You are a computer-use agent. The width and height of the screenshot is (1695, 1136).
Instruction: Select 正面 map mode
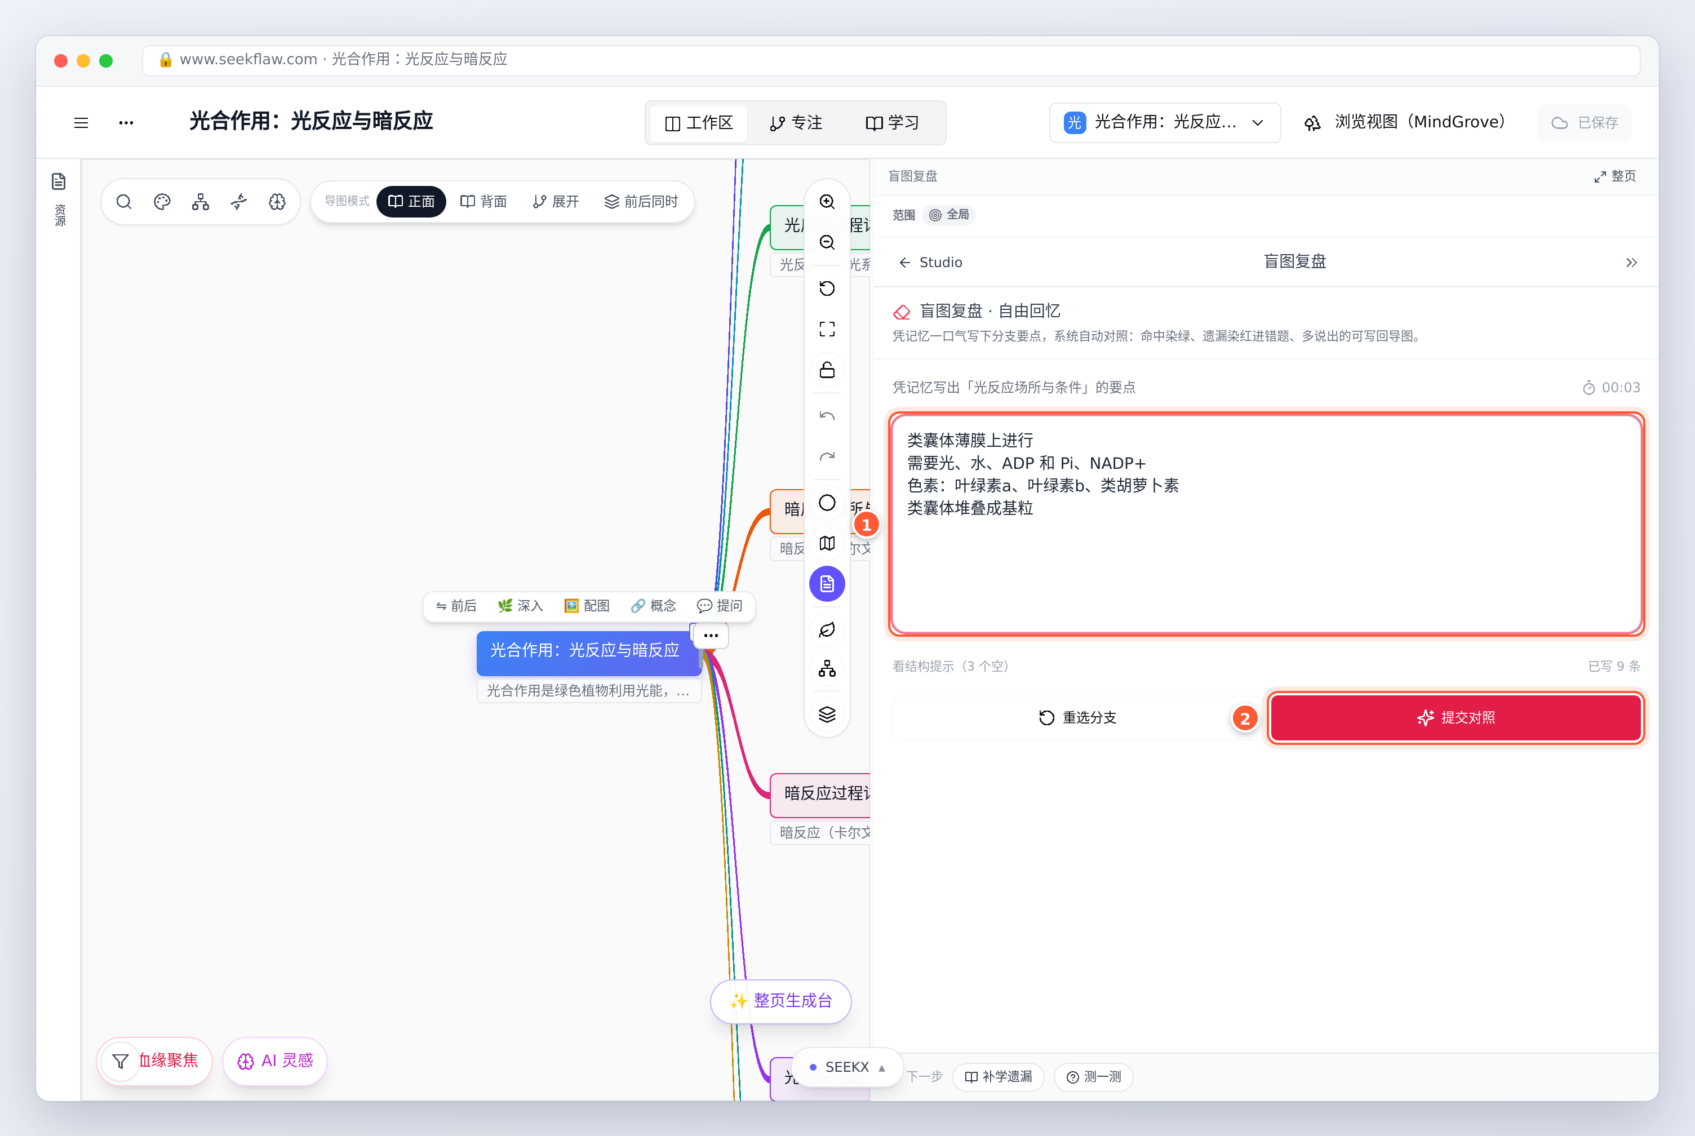click(x=411, y=202)
